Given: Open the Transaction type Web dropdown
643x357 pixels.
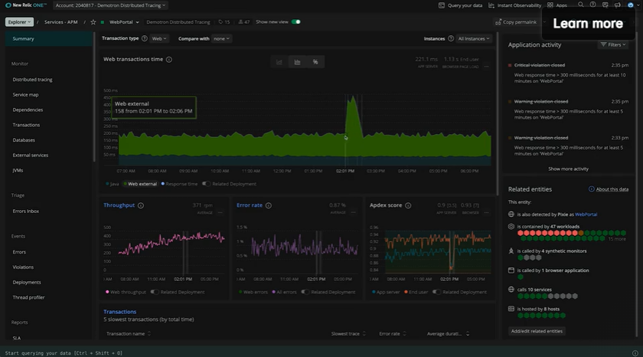Looking at the screenshot, I should coord(158,38).
